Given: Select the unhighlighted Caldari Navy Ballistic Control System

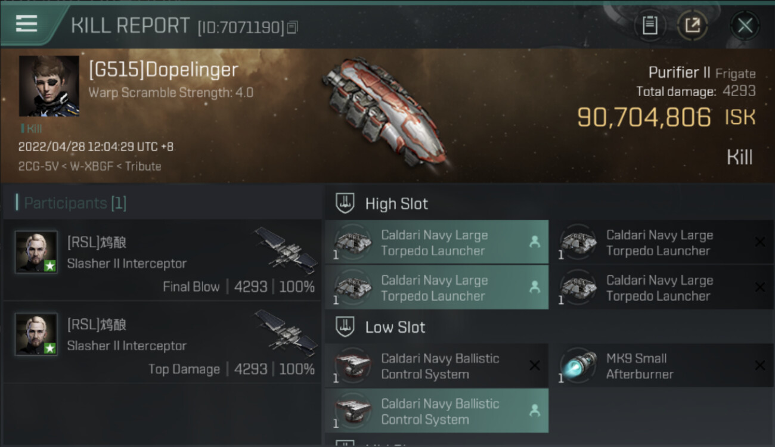Looking at the screenshot, I should pos(436,366).
